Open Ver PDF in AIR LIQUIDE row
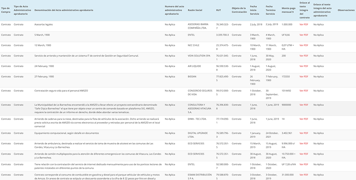356x180 pixels. (x=303, y=66)
